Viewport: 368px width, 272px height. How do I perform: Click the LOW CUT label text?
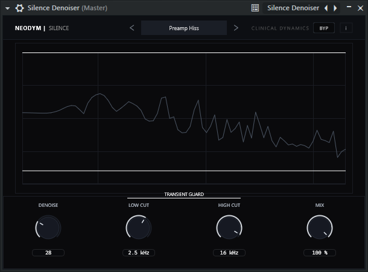click(x=139, y=205)
